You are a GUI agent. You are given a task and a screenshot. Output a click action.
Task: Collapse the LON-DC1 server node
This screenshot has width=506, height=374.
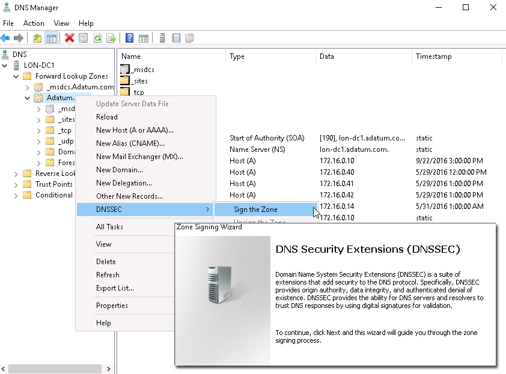click(x=5, y=66)
